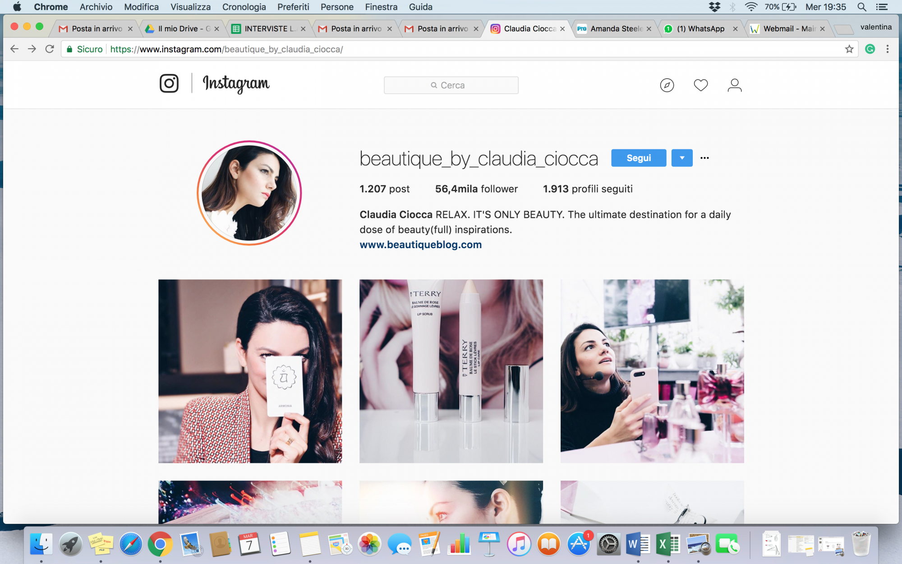Click the Grammarly extension icon
Image resolution: width=902 pixels, height=564 pixels.
click(x=870, y=49)
